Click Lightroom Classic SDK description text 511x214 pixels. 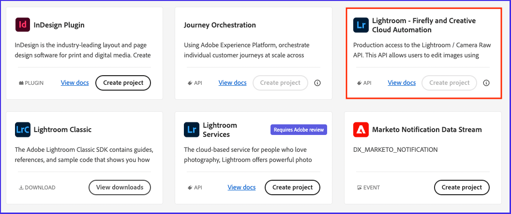click(x=84, y=155)
